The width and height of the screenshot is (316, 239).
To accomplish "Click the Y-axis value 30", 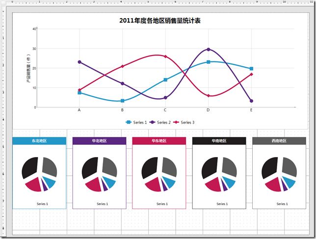I will (x=34, y=49).
